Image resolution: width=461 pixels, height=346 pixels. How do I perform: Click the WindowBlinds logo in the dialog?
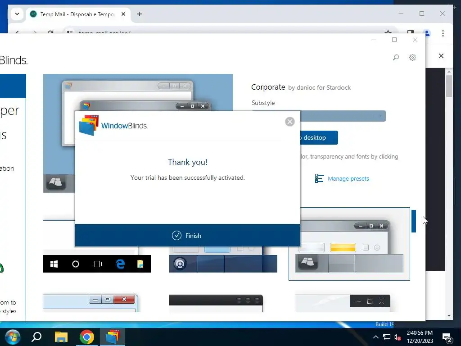(113, 126)
